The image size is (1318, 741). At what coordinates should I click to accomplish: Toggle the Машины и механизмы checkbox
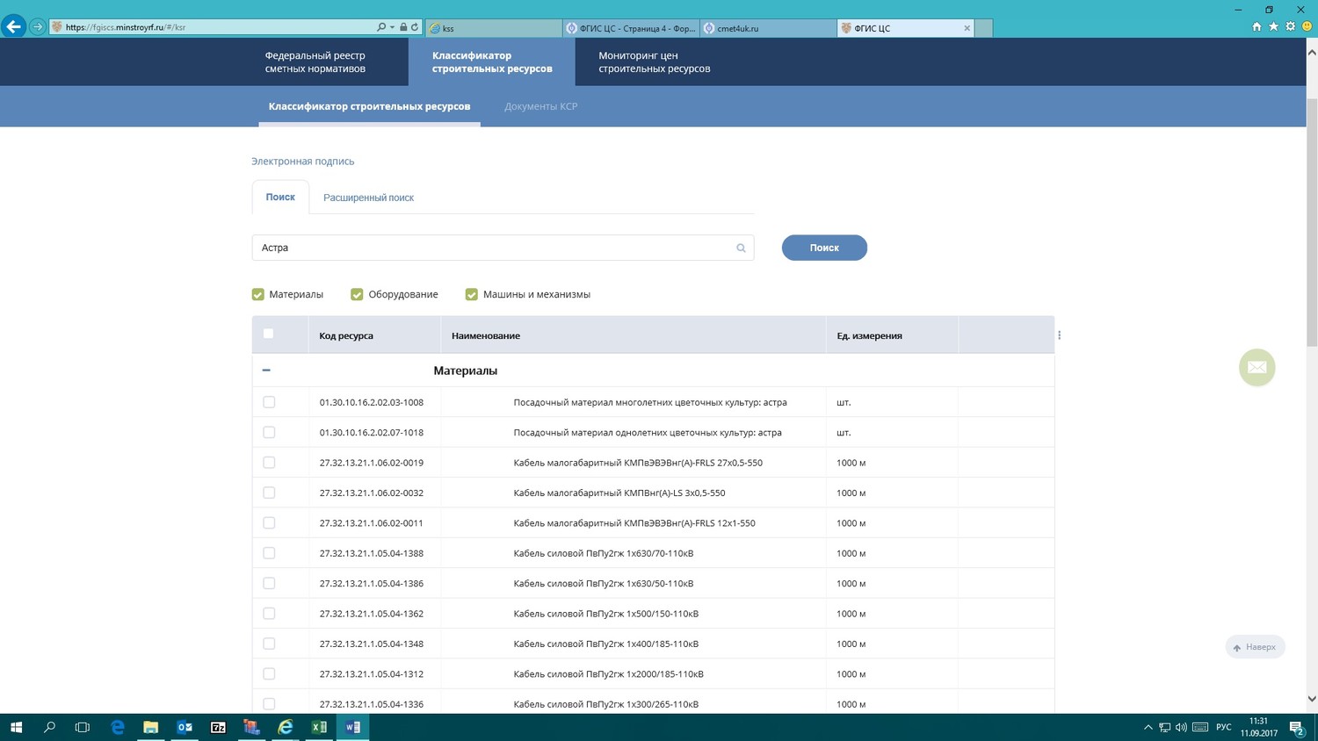472,295
